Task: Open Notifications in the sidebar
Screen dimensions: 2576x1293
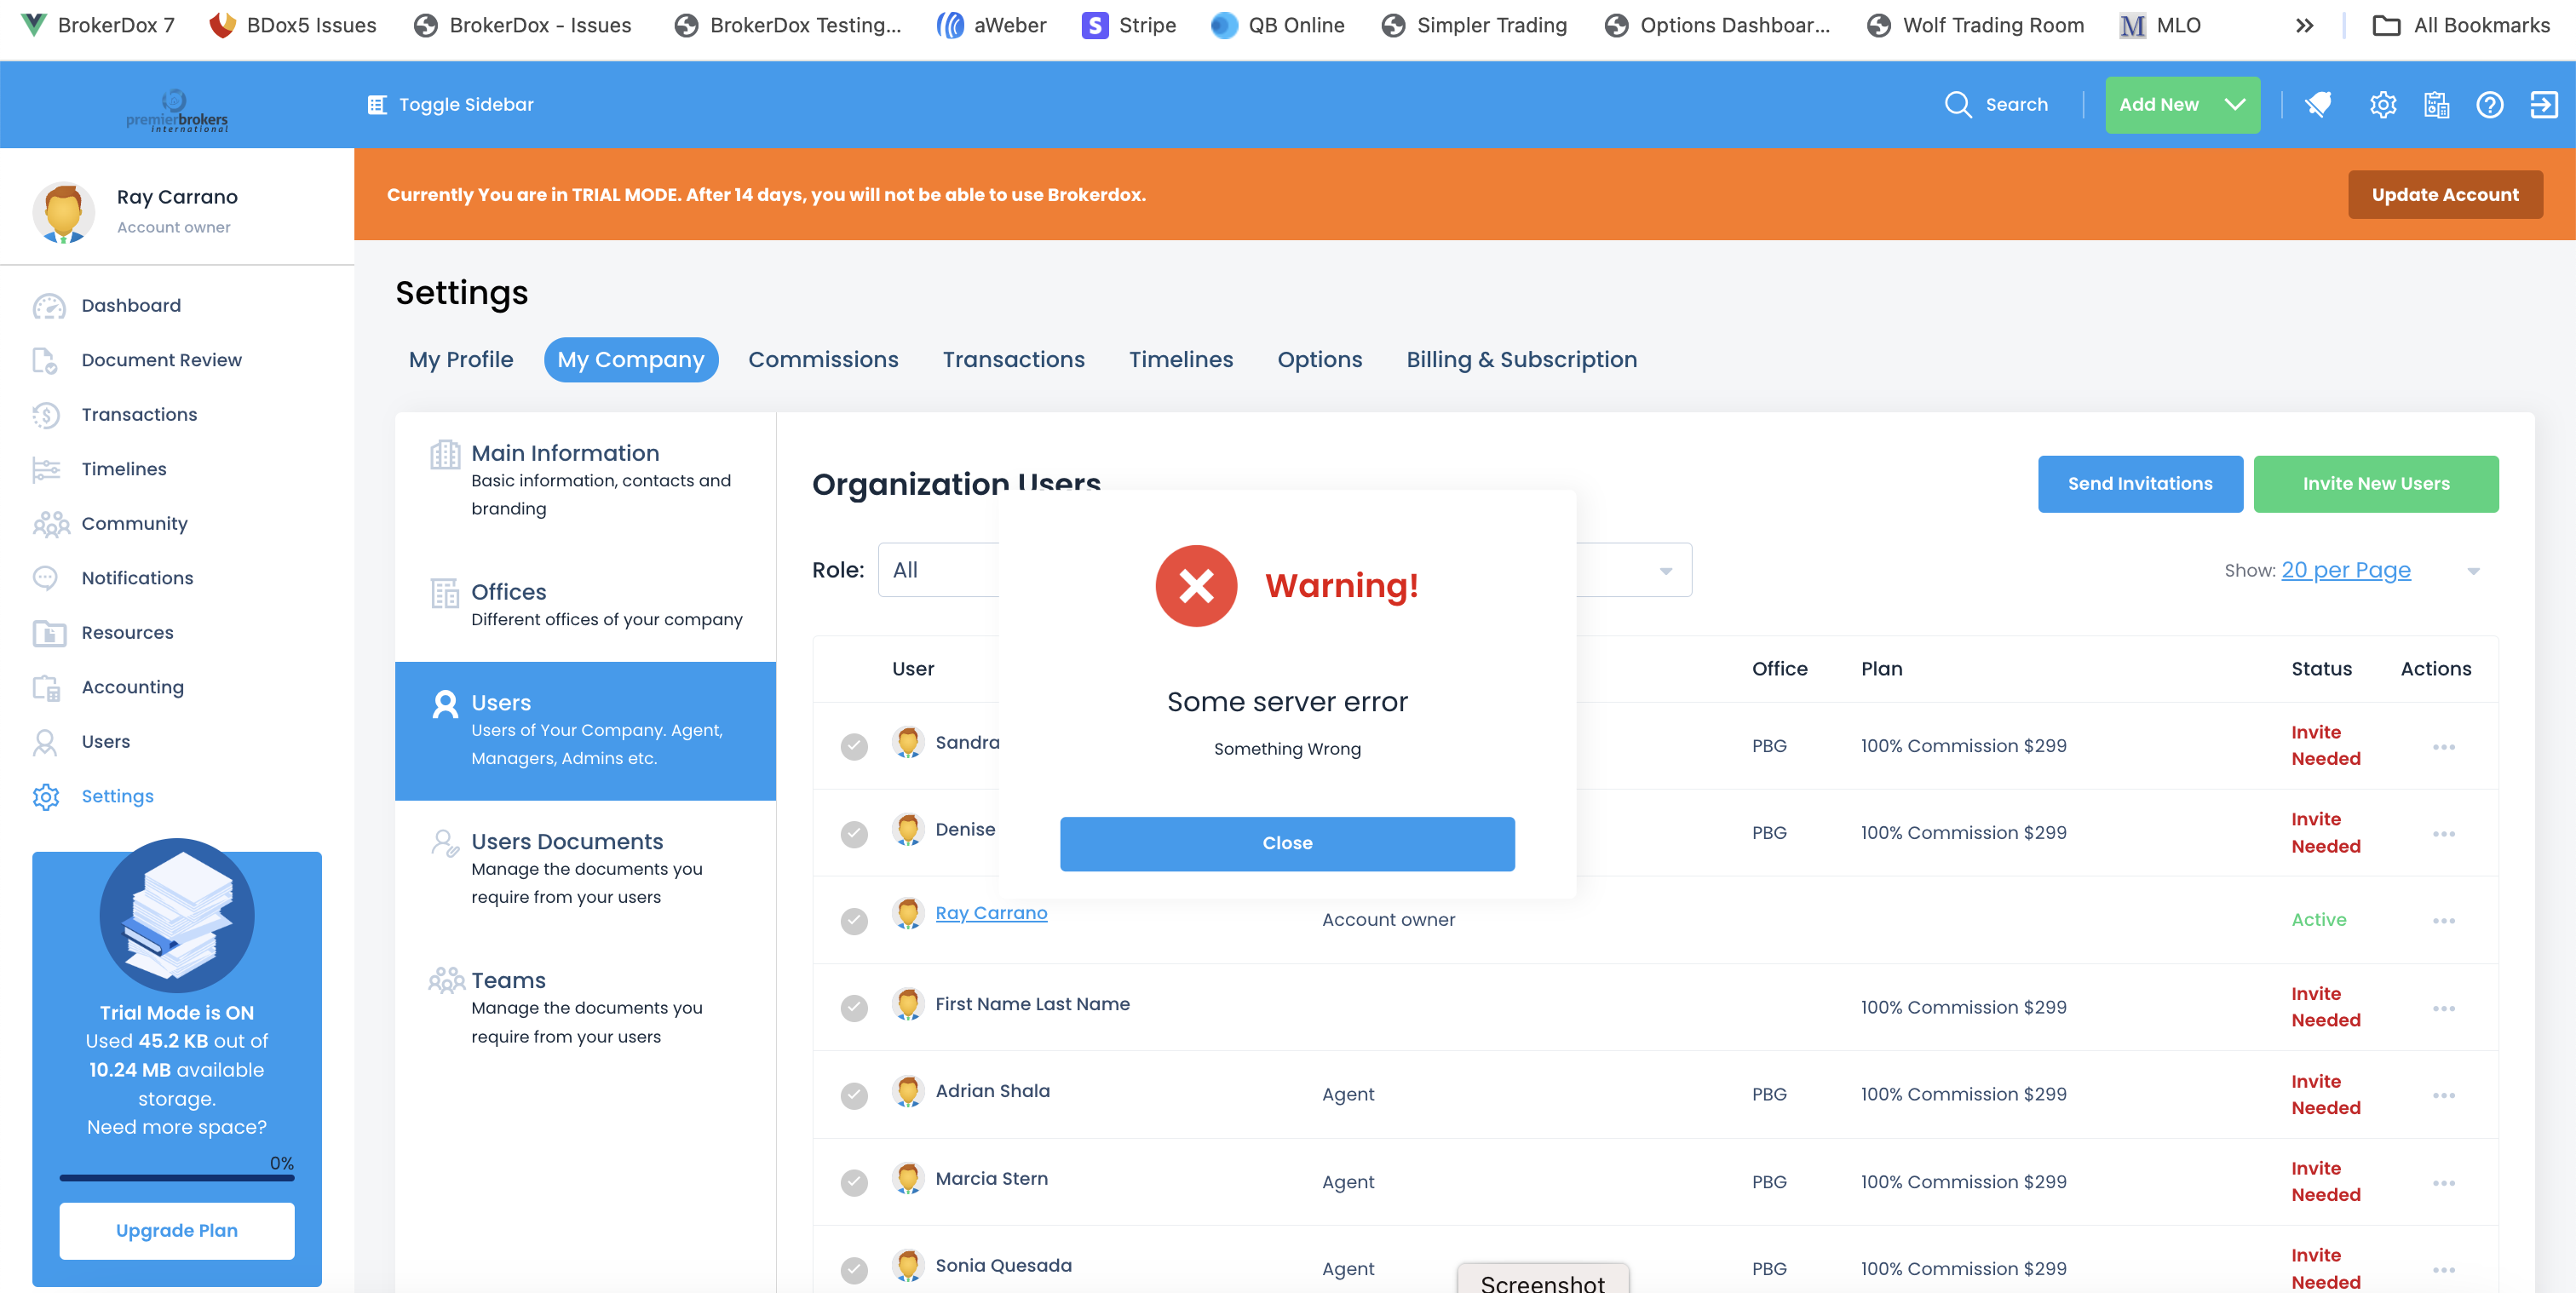Action: tap(137, 578)
